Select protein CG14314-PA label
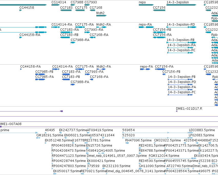Image resolution: width=218 pixels, height=175 pixels. [63, 67]
